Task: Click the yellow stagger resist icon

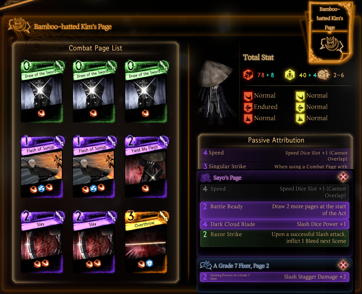Action: [x=290, y=75]
